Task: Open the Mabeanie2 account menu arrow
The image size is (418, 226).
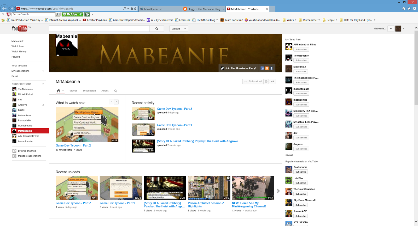Action: [x=403, y=28]
